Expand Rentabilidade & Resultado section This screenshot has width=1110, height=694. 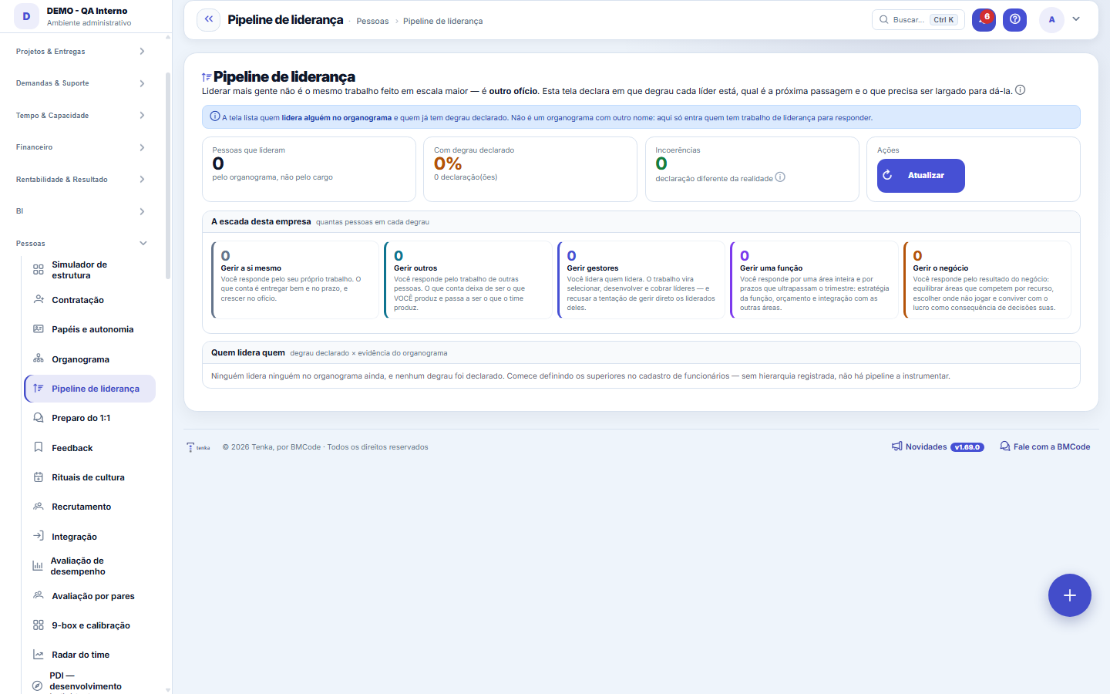(81, 180)
